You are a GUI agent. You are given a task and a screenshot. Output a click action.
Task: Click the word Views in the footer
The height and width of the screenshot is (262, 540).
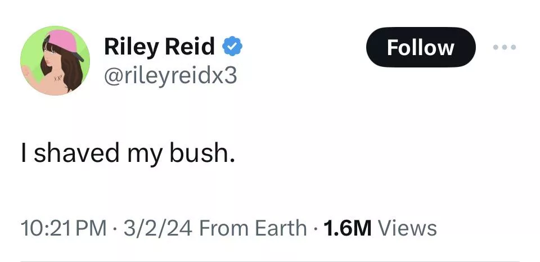pos(407,228)
